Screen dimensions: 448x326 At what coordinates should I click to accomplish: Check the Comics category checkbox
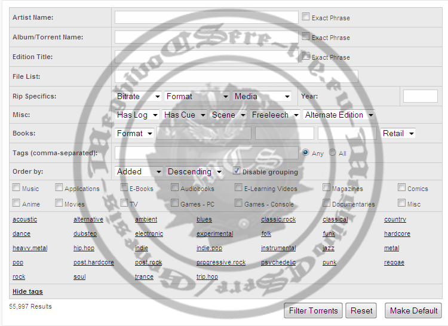tap(402, 187)
